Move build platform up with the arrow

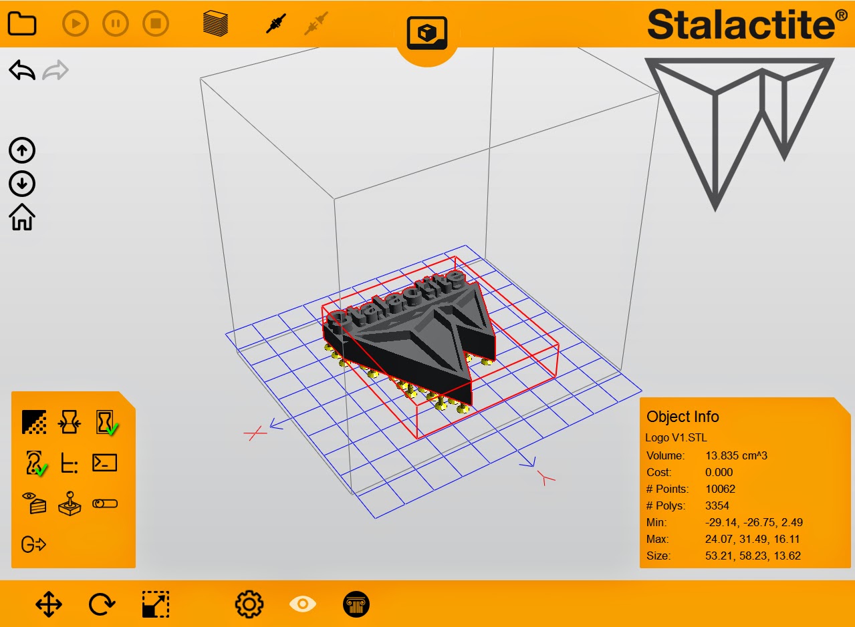[x=22, y=151]
